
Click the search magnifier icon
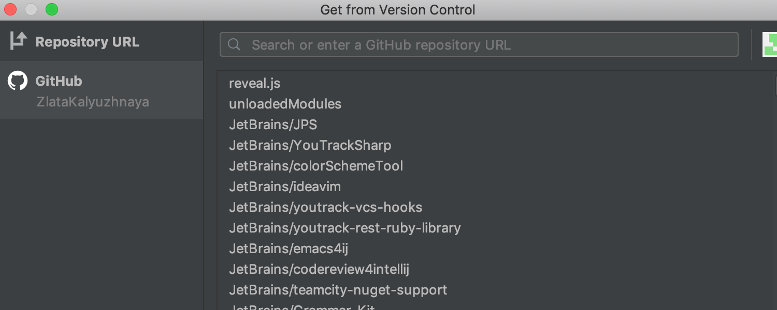coord(234,44)
